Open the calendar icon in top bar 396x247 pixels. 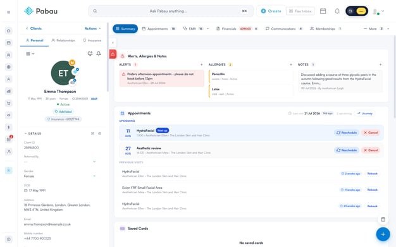(x=323, y=11)
